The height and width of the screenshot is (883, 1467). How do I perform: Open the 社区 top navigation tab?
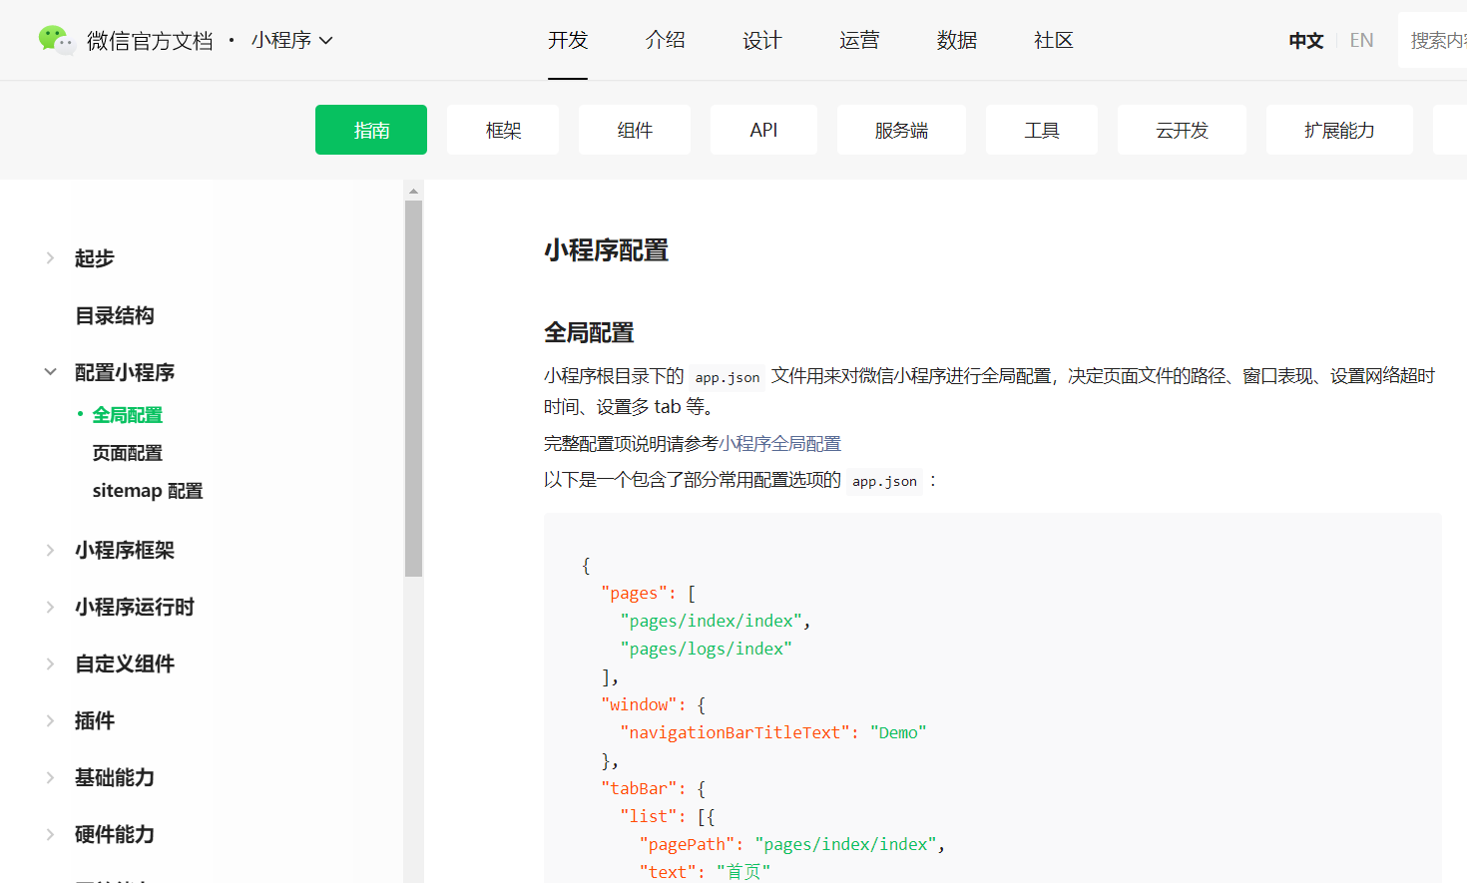coord(1054,40)
